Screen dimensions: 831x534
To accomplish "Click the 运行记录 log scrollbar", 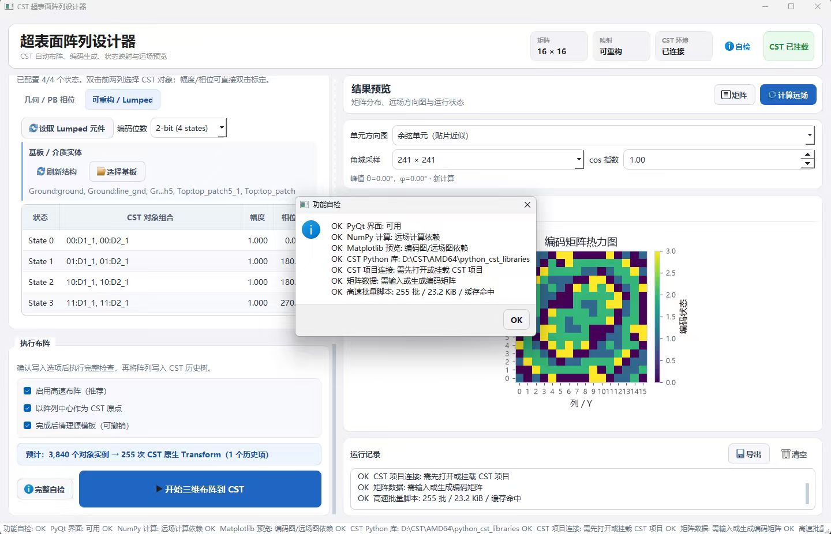I will coord(807,493).
